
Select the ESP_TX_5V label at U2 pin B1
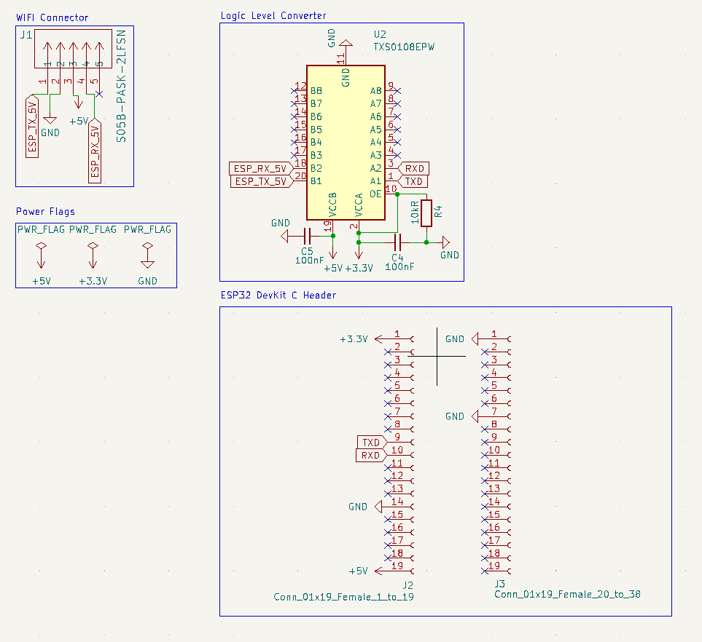click(x=262, y=181)
